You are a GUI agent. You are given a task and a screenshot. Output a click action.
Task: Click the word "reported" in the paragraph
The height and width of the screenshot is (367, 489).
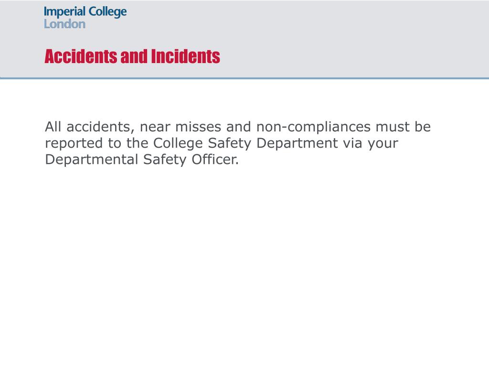pos(74,143)
